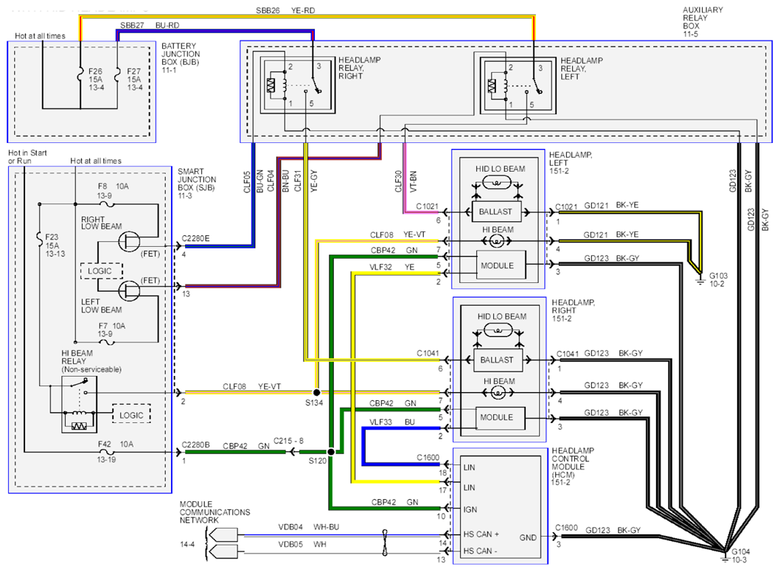This screenshot has height=572, width=780.
Task: Click the C215 - 8 connector label
Action: [x=288, y=441]
